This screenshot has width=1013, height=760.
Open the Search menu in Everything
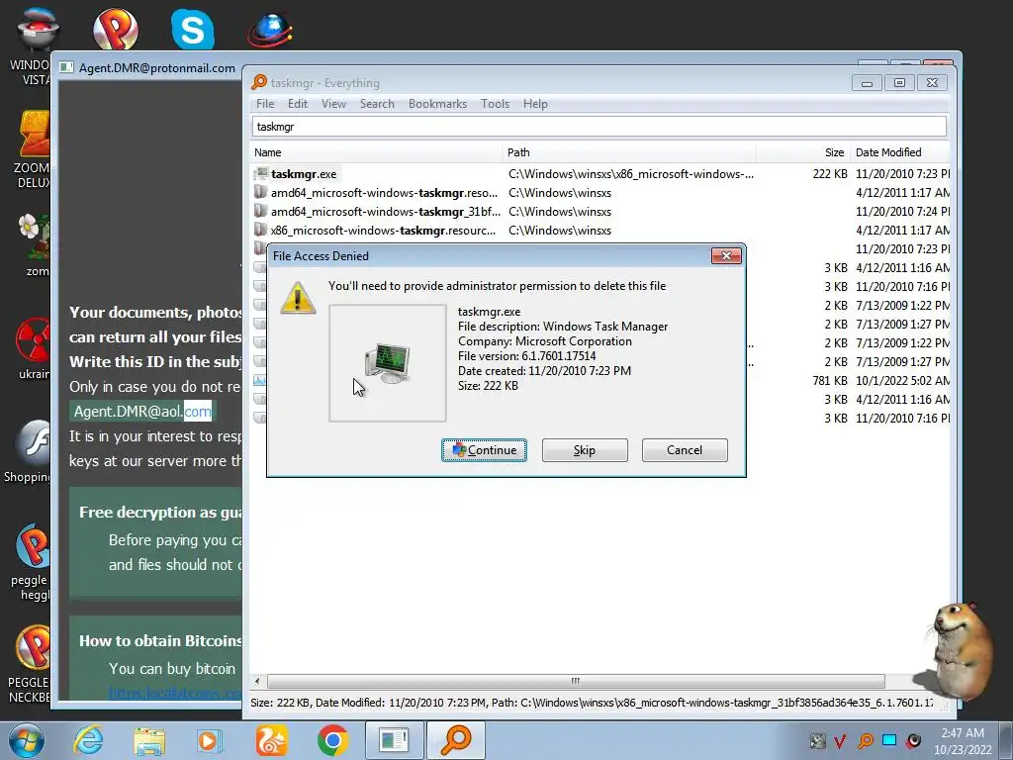[377, 103]
